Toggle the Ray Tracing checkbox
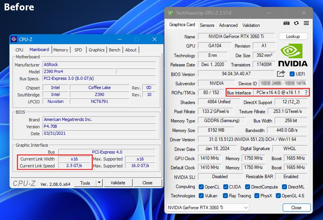The width and height of the screenshot is (323, 220). (x=225, y=196)
